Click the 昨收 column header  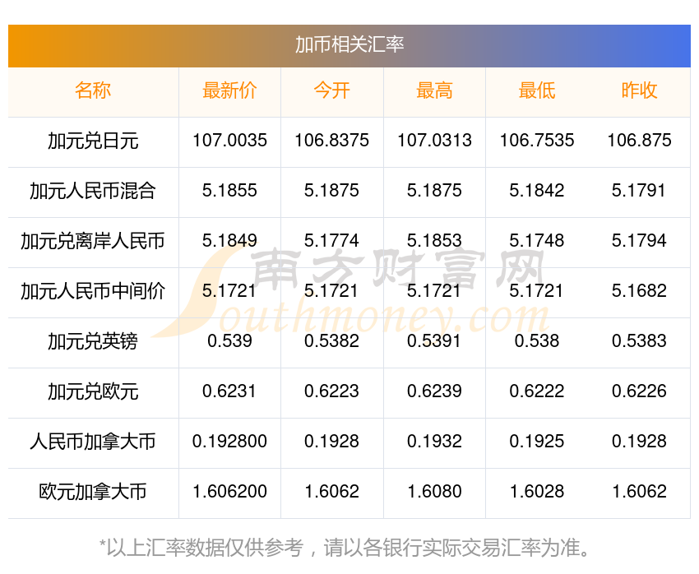(639, 90)
